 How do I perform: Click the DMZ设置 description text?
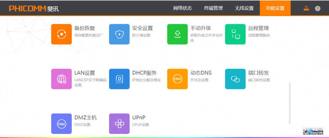[82, 125]
